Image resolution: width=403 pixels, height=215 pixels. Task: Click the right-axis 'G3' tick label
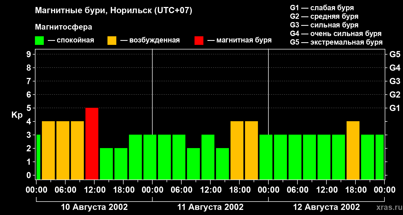(x=395, y=81)
